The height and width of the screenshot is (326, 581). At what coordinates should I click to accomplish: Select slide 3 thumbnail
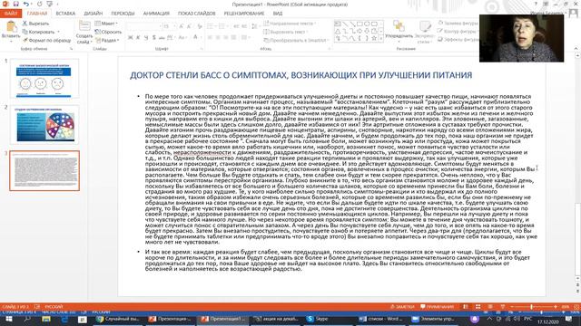coord(44,171)
